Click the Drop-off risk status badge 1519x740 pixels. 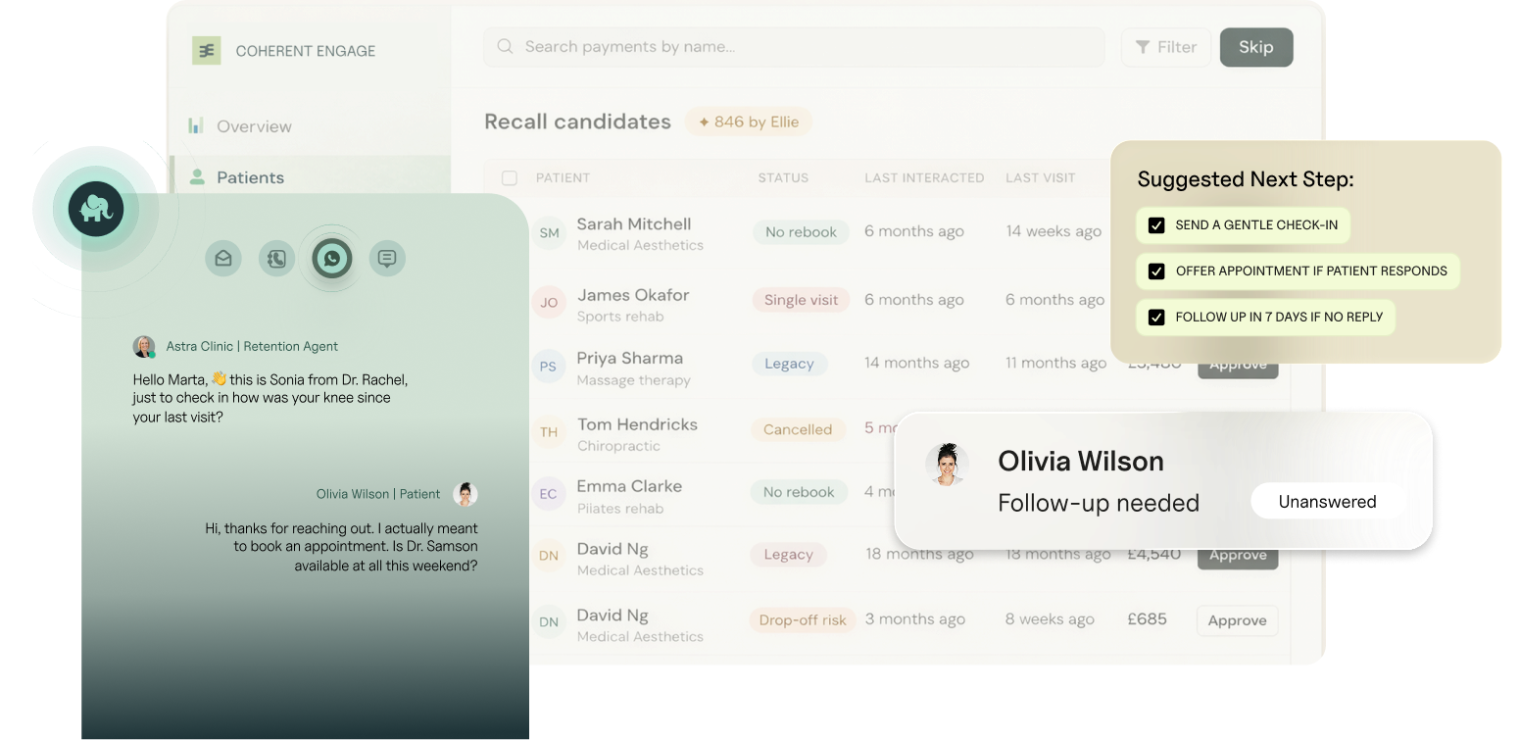(803, 620)
